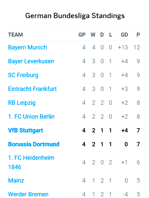
Task: Click the D draws column header
Action: [x=102, y=35]
